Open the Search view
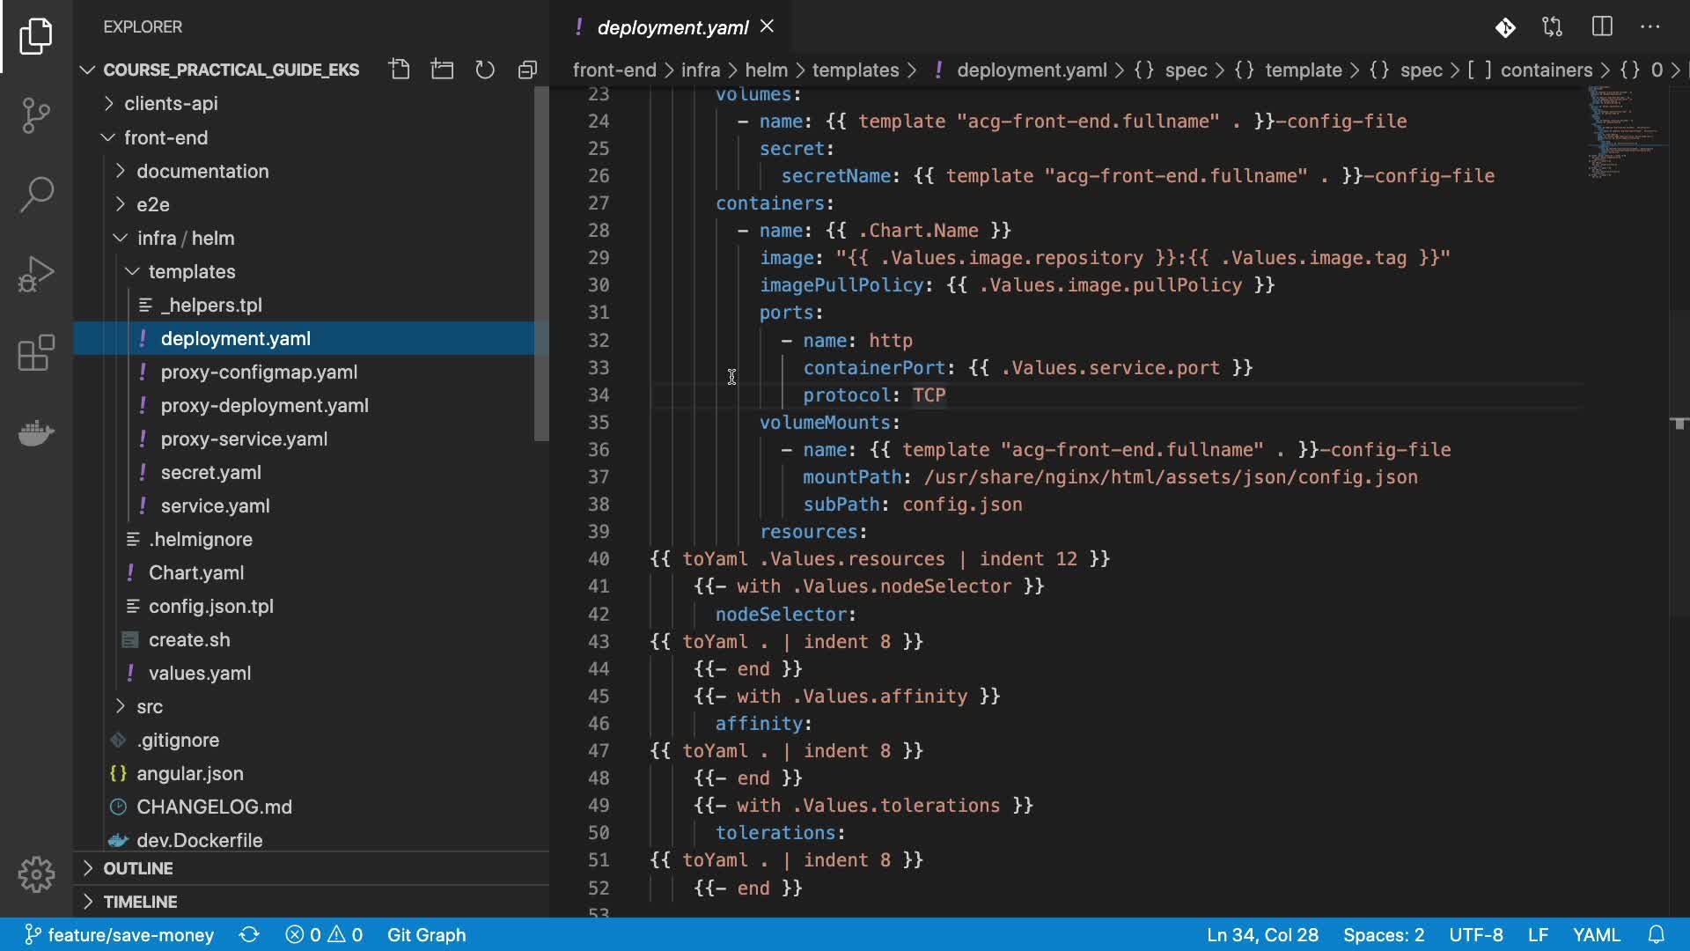 (x=36, y=194)
